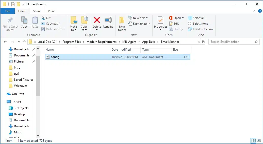Image resolution: width=263 pixels, height=144 pixels.
Task: Click the Delete red X icon
Action: [97, 20]
